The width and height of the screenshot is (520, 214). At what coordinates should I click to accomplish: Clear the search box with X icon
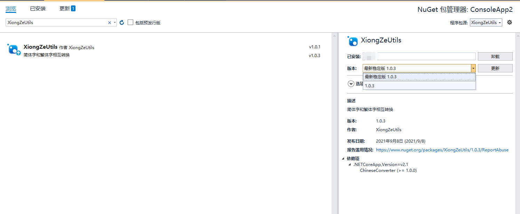[x=110, y=23]
